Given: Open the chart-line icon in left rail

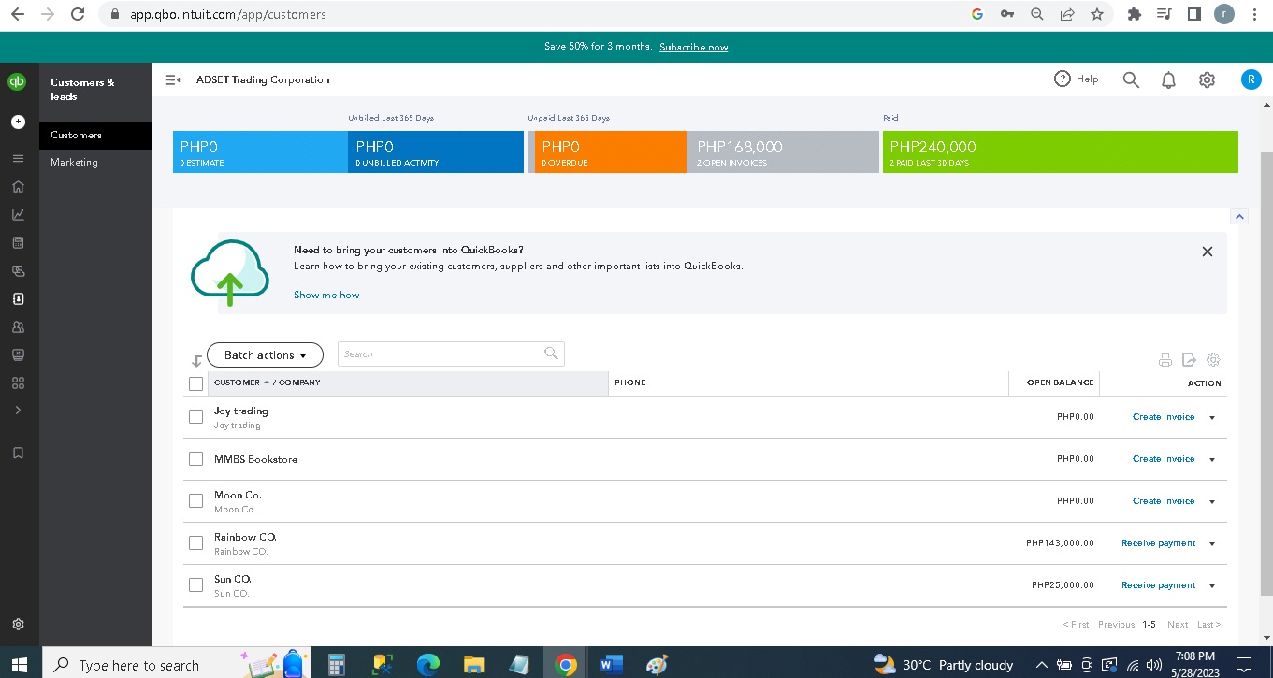Looking at the screenshot, I should (x=18, y=214).
